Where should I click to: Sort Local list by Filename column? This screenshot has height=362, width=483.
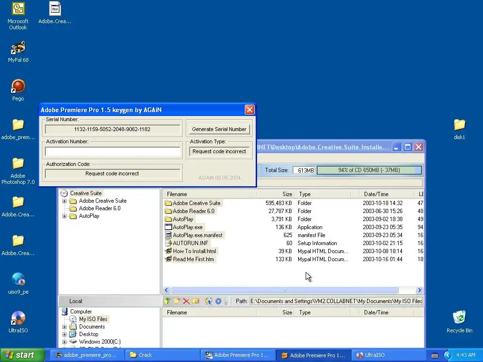click(209, 313)
